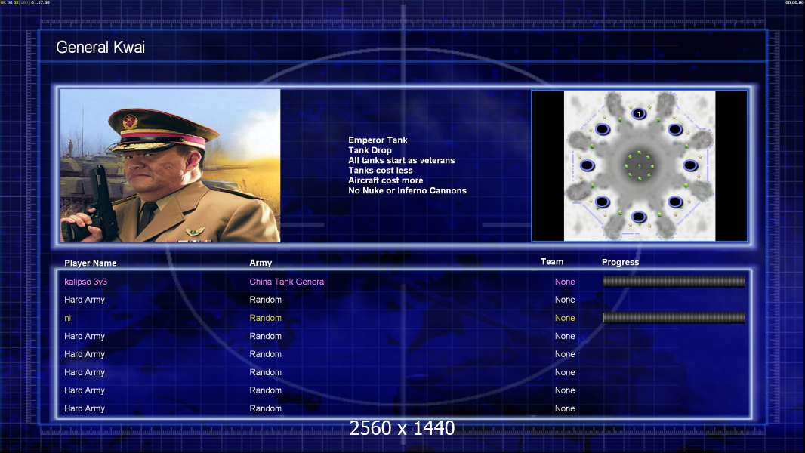Click the center green supply dot on map
805x453 pixels.
(639, 165)
